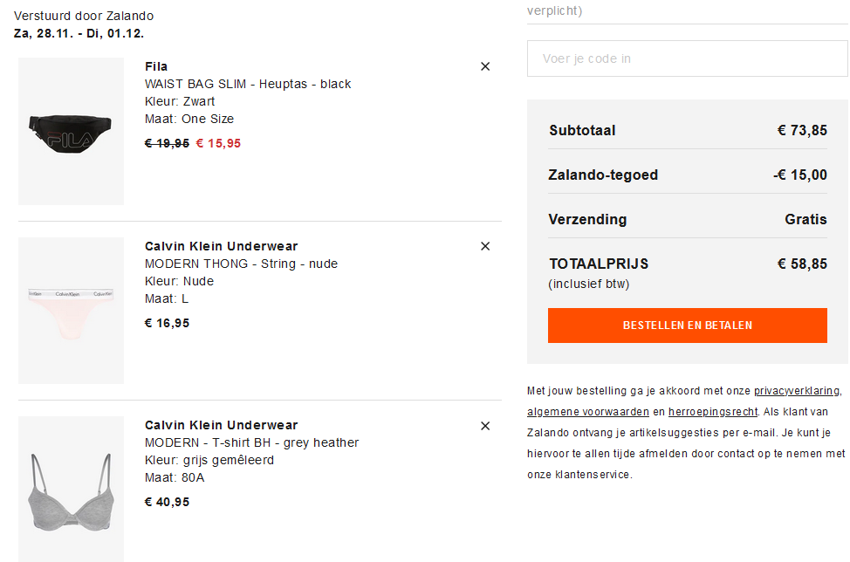Open the nude thong product image

coord(71,311)
